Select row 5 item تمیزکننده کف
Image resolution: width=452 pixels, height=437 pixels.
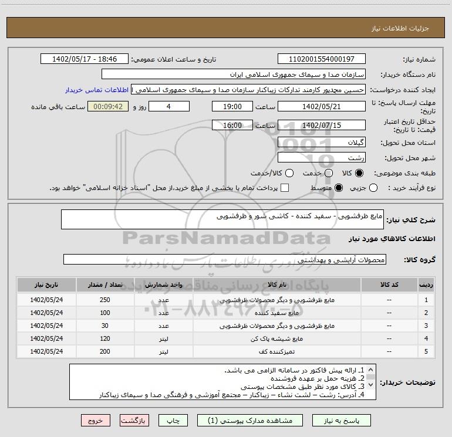point(276,352)
